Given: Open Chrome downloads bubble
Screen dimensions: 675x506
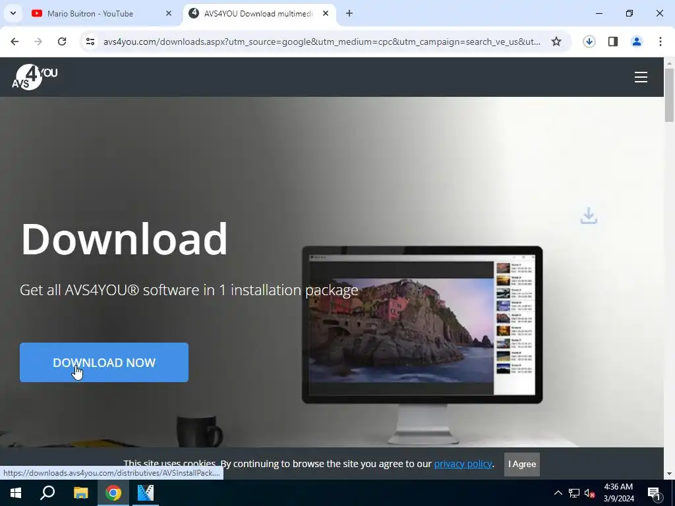Looking at the screenshot, I should click(x=589, y=42).
